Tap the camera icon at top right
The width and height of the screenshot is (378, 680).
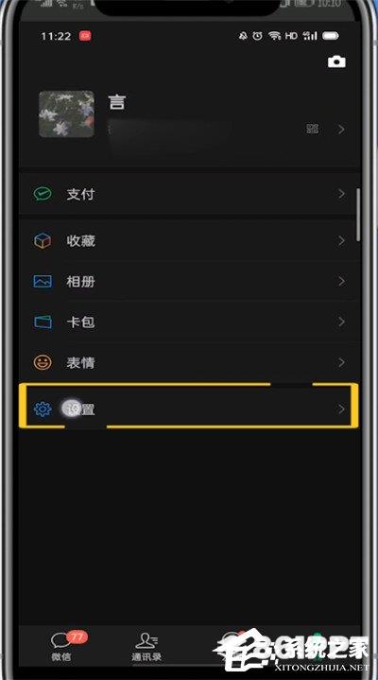tap(336, 62)
